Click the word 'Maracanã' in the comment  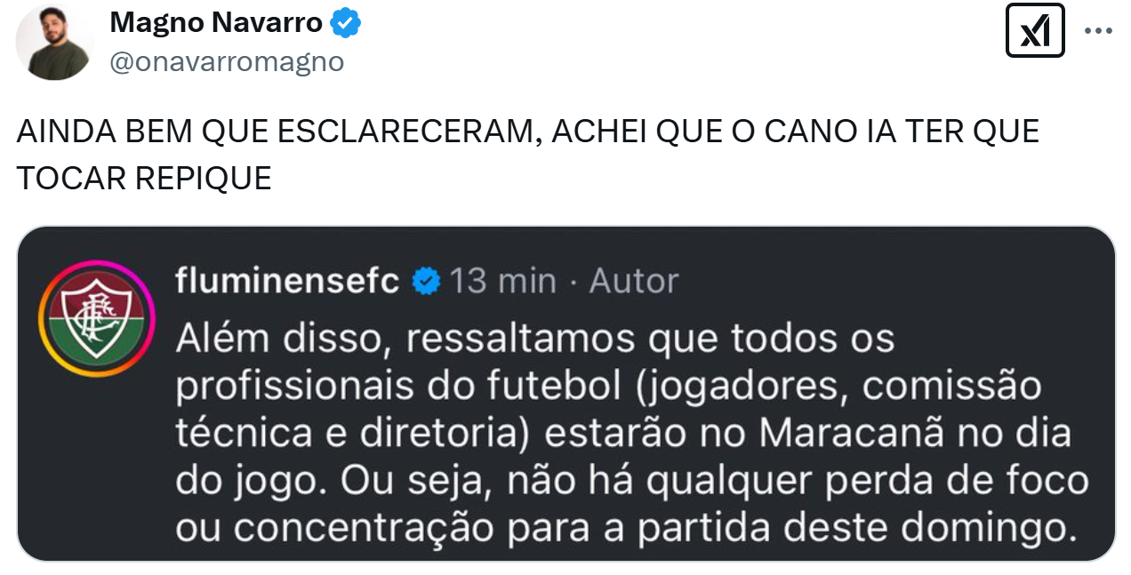point(835,434)
